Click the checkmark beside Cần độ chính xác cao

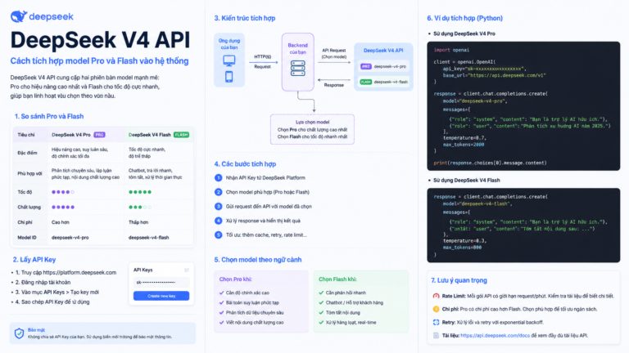pos(221,293)
